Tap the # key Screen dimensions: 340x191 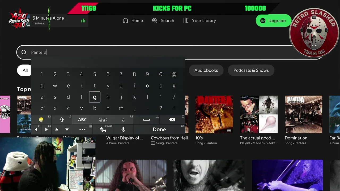tap(174, 86)
